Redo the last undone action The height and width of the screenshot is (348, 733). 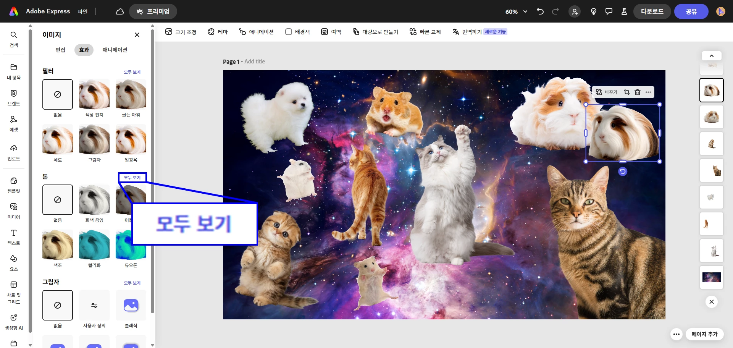point(555,11)
